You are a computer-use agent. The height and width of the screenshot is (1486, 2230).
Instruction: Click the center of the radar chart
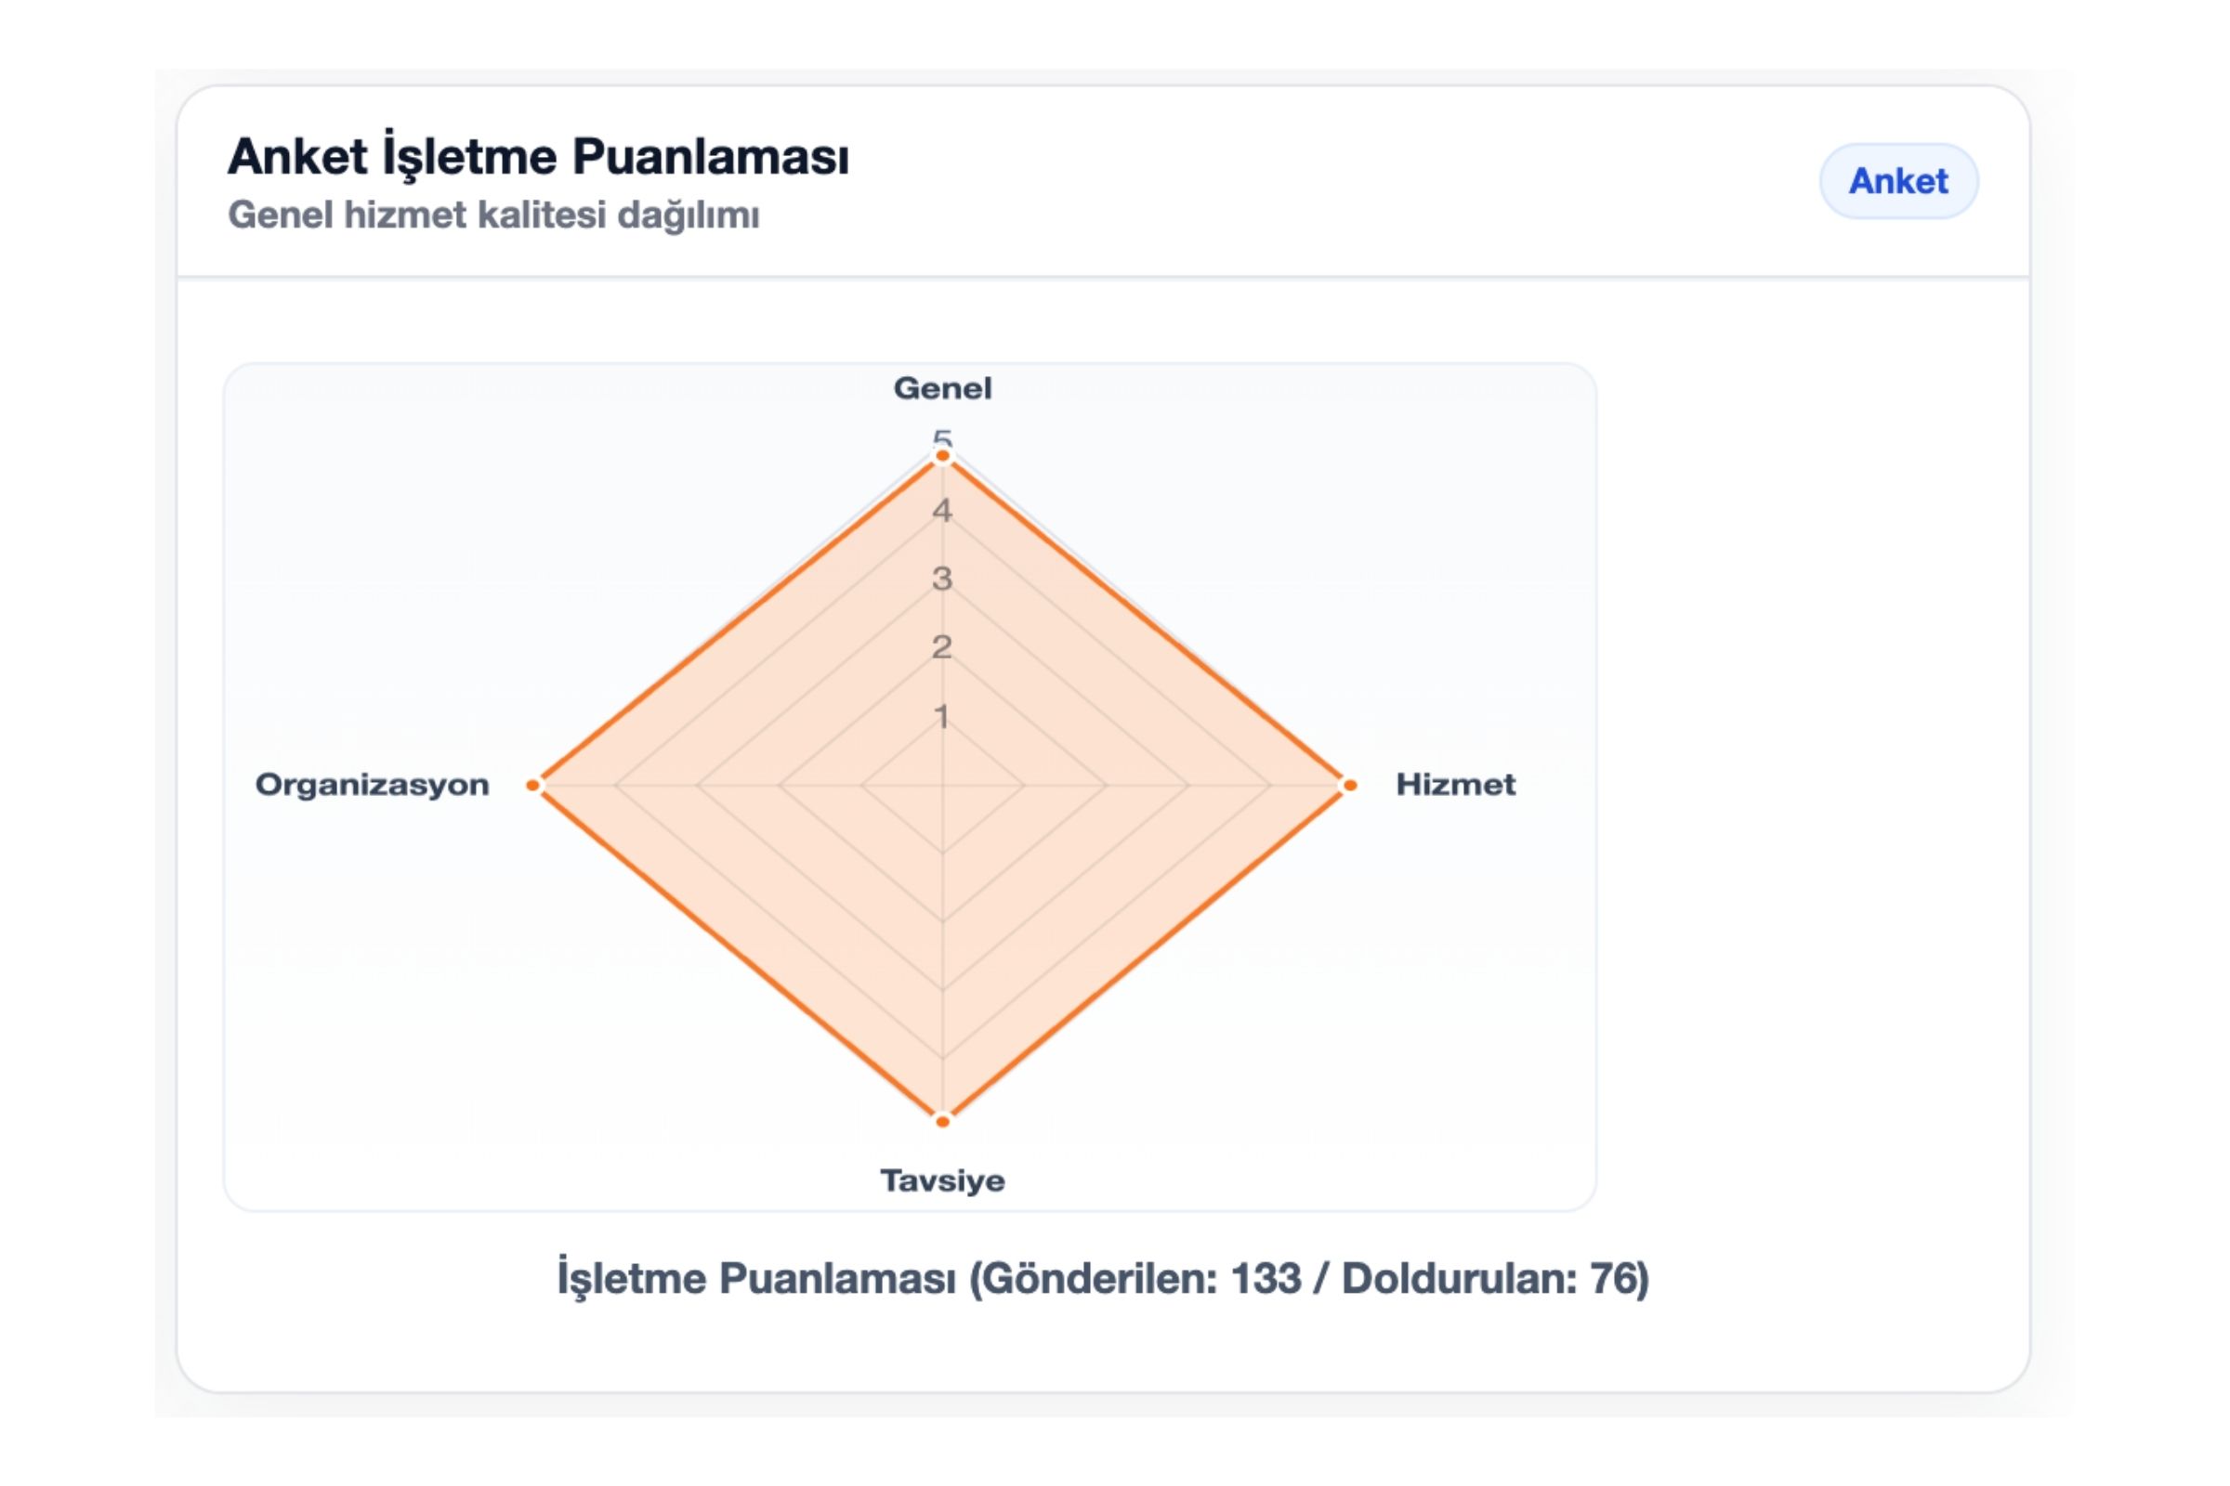pos(942,785)
